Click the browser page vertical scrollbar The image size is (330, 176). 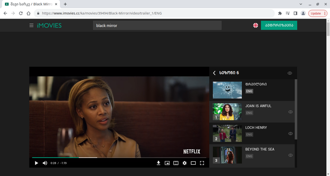pyautogui.click(x=328, y=29)
